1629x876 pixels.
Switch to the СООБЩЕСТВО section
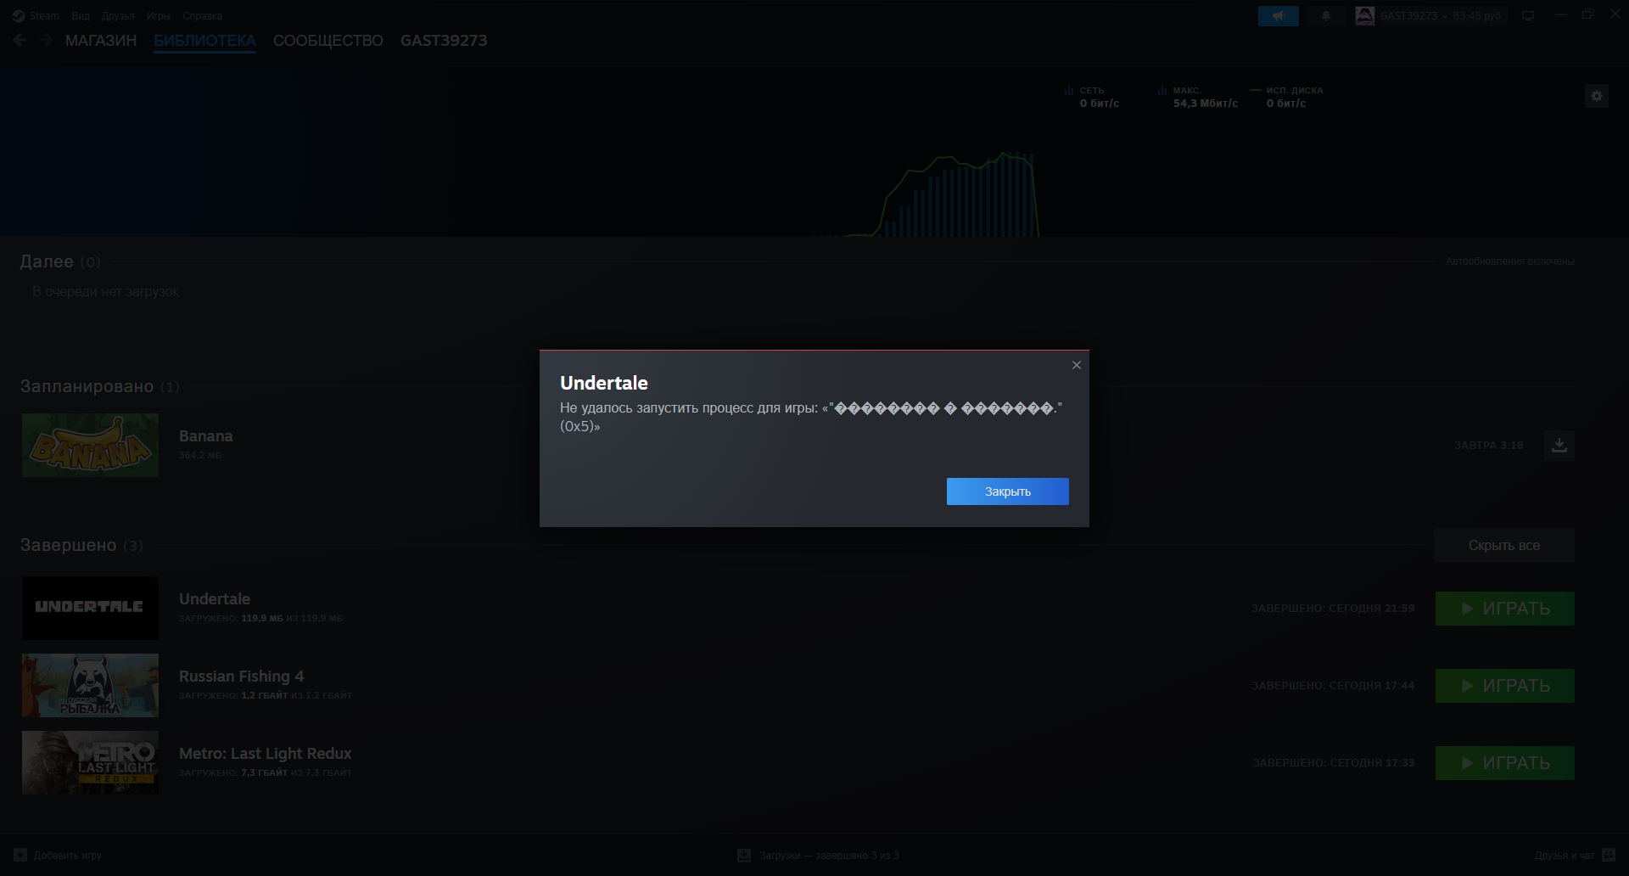(x=328, y=41)
